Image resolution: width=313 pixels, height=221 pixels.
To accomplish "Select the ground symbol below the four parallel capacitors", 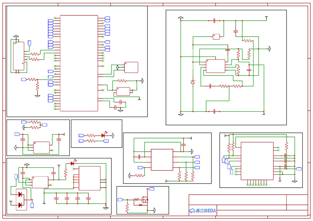I will 106,208.
